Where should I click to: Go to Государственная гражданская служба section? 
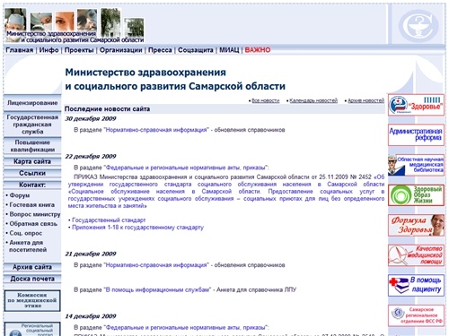[x=32, y=125]
